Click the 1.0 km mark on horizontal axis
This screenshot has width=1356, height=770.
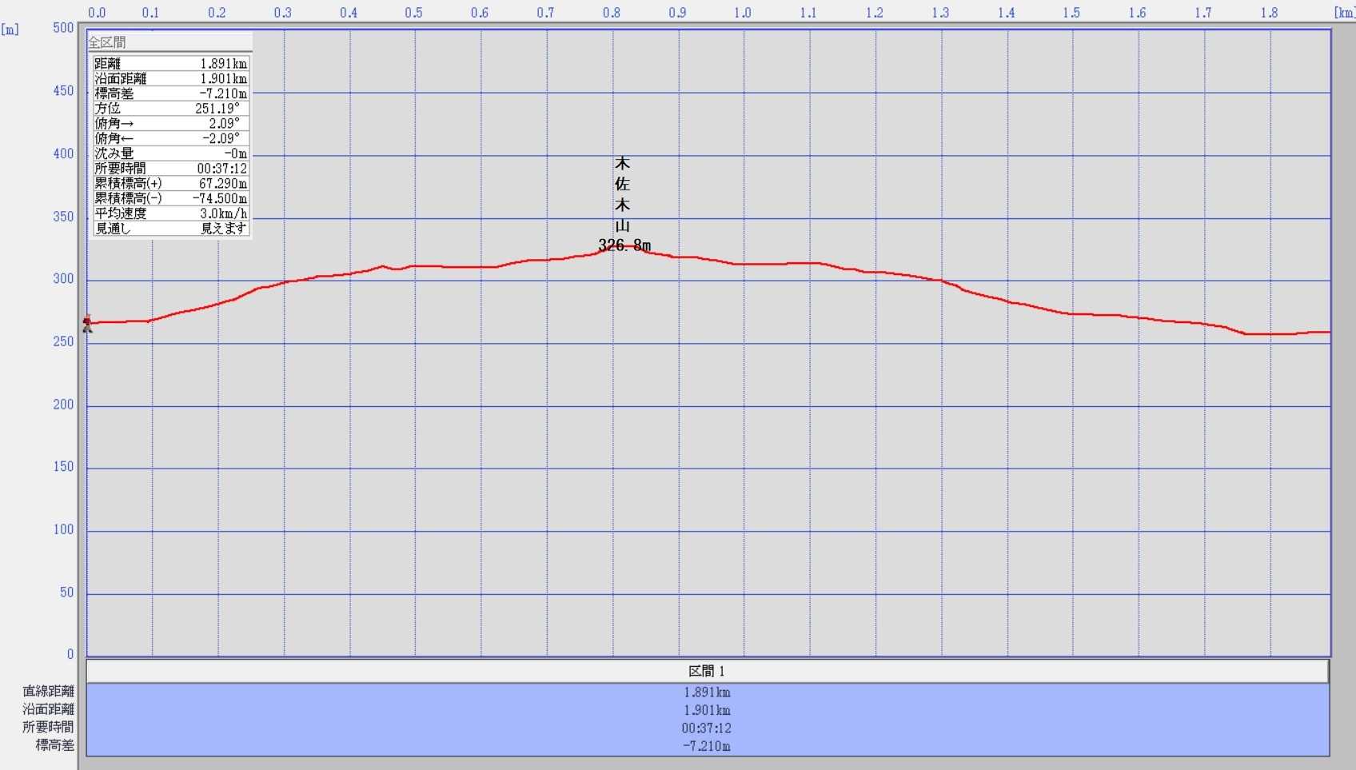pos(743,13)
